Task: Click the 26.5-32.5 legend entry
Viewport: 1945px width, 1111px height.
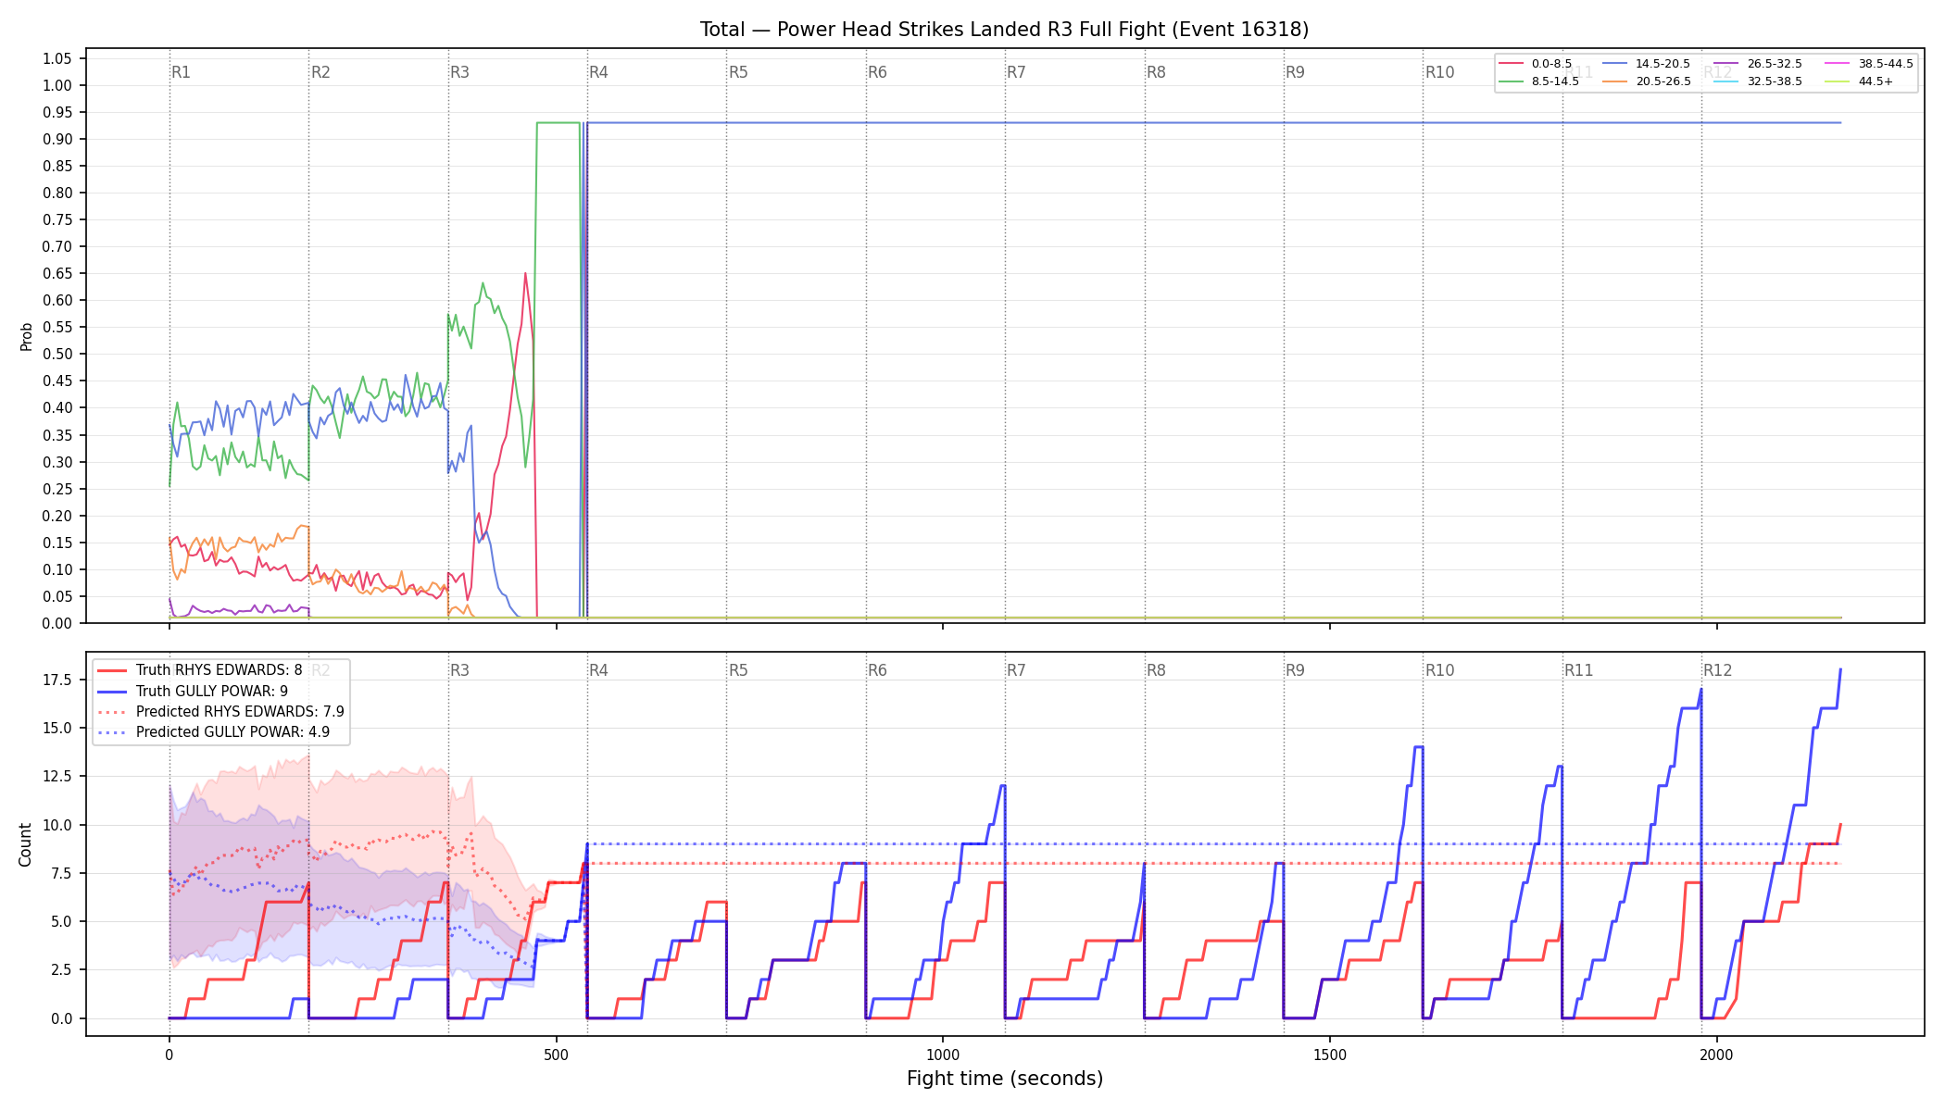Action: tap(1758, 64)
